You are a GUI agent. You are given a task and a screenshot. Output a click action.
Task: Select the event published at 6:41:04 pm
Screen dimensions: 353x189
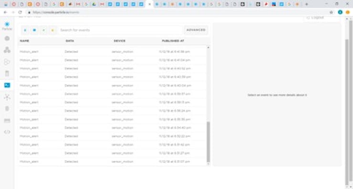pos(112,60)
